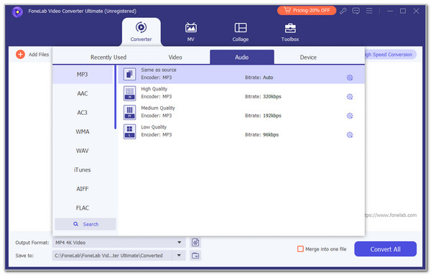431x275 pixels.
Task: Click the format list scrollbar
Action: tap(115, 97)
